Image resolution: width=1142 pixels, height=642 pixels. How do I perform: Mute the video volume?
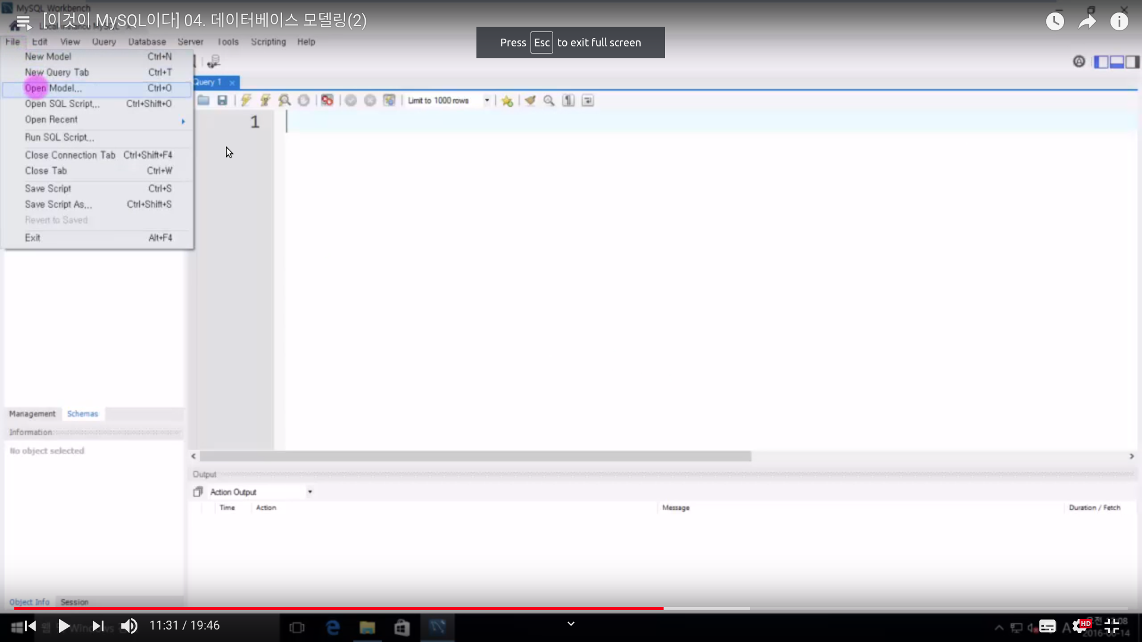point(129,626)
